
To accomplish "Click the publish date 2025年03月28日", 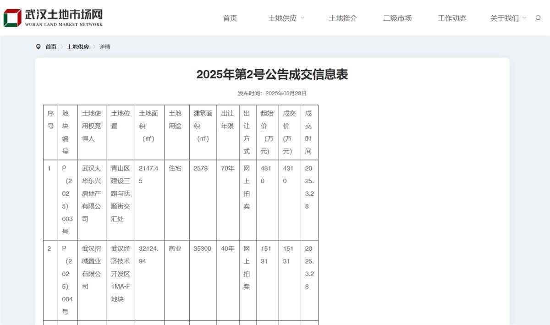I will pyautogui.click(x=286, y=93).
